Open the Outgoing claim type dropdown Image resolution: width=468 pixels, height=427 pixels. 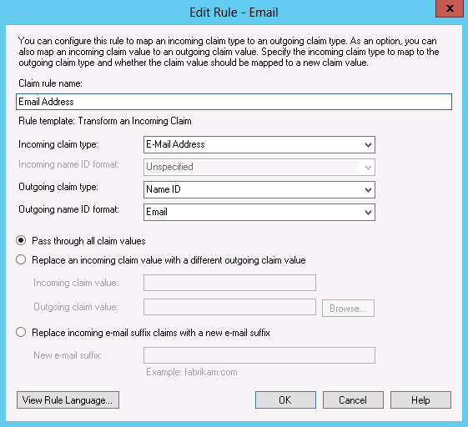259,190
